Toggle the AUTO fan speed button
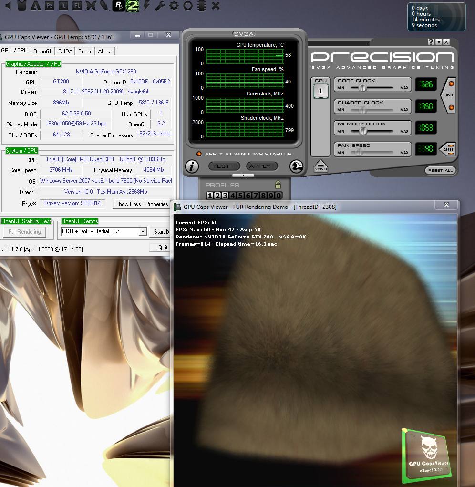 pyautogui.click(x=448, y=149)
